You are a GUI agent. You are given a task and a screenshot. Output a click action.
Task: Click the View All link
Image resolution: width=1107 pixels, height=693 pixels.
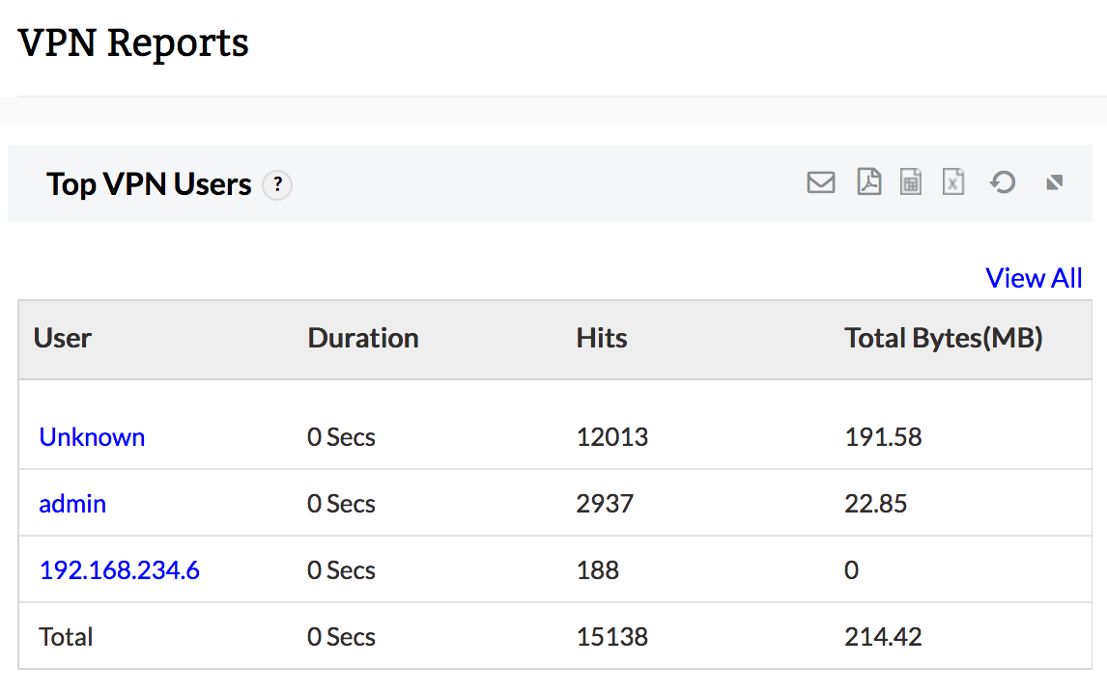pos(1034,278)
